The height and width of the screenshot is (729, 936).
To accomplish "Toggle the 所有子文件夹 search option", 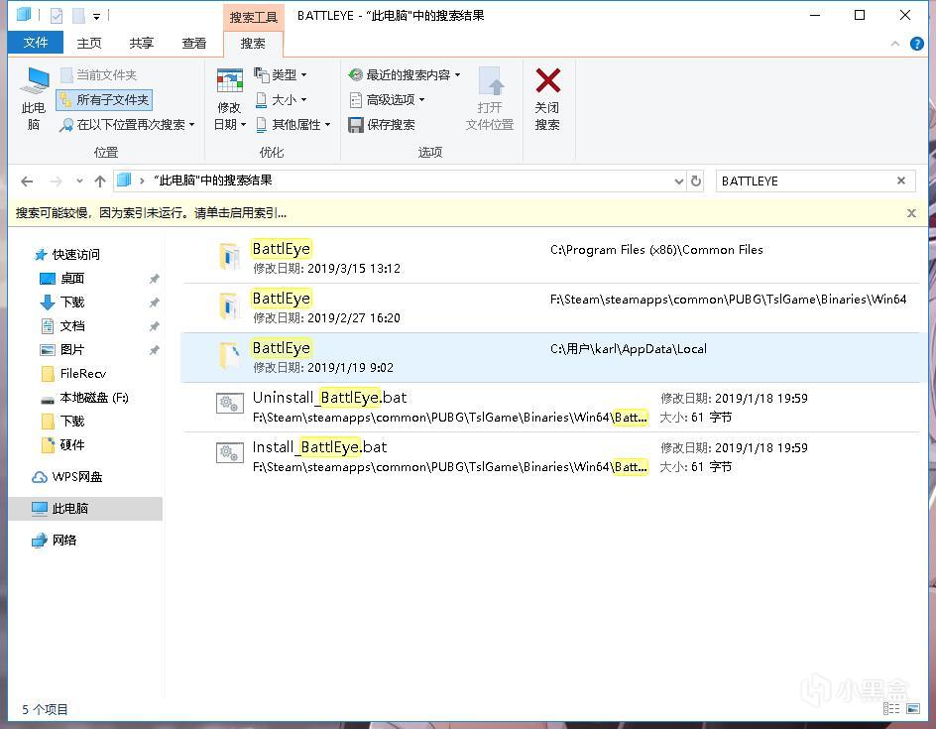I will click(104, 99).
